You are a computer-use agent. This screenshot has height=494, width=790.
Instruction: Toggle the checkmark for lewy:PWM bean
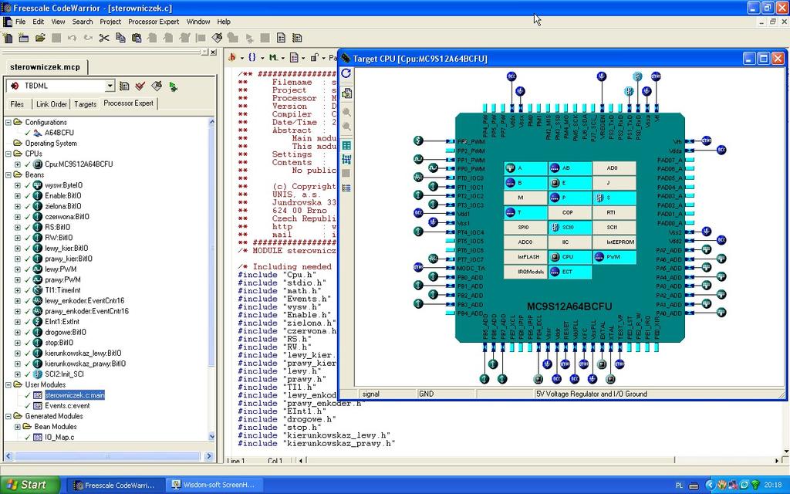point(28,269)
